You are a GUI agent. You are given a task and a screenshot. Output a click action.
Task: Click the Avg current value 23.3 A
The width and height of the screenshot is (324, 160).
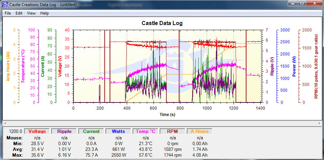click(x=91, y=149)
